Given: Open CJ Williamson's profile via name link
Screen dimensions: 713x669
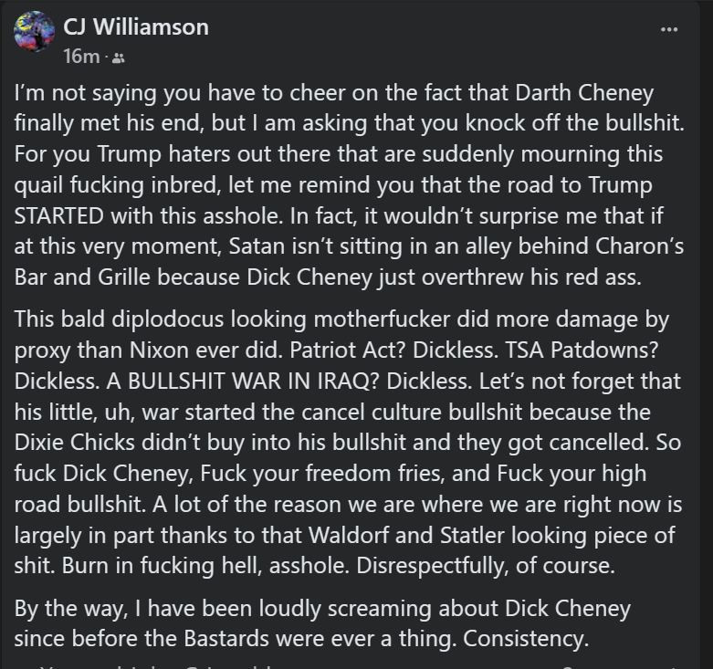Looking at the screenshot, I should pos(136,27).
